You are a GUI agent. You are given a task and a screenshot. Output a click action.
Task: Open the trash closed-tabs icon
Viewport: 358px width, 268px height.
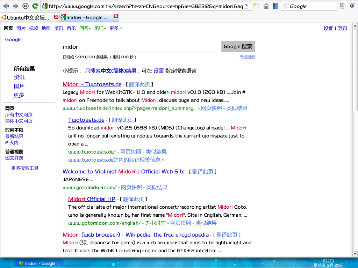pos(342,6)
